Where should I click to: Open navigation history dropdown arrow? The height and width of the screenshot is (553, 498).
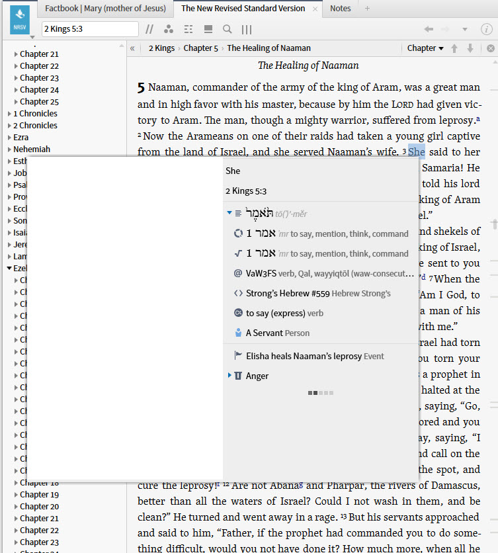pyautogui.click(x=465, y=30)
